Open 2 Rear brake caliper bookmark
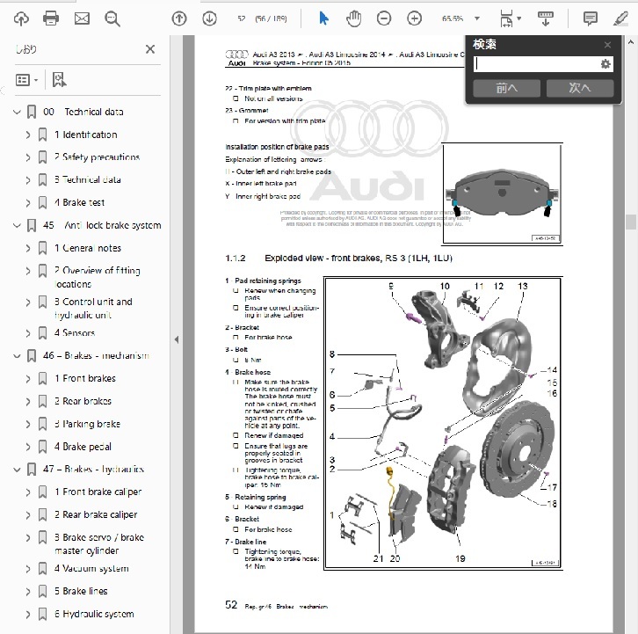This screenshot has width=638, height=634. 96,514
